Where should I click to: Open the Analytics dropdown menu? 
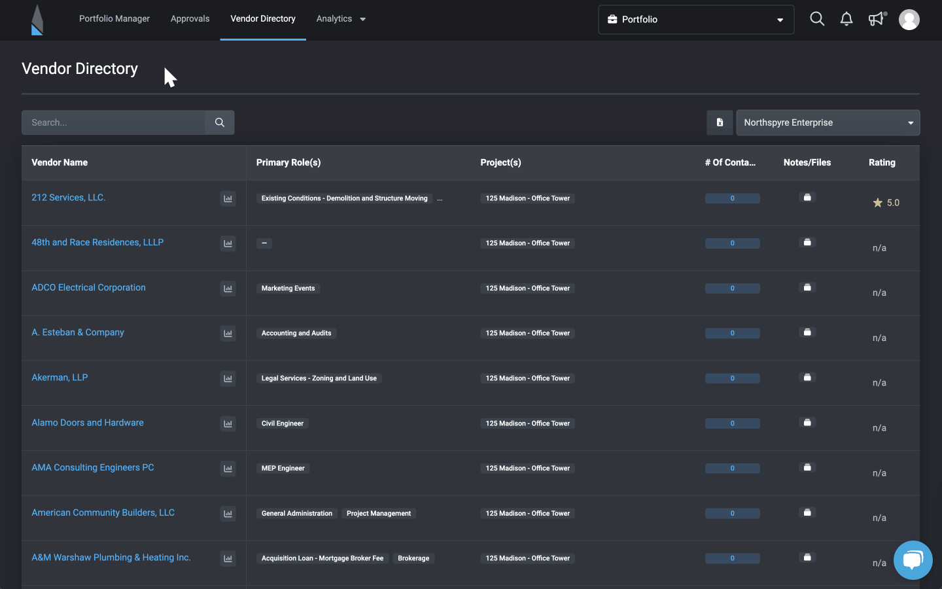tap(341, 19)
